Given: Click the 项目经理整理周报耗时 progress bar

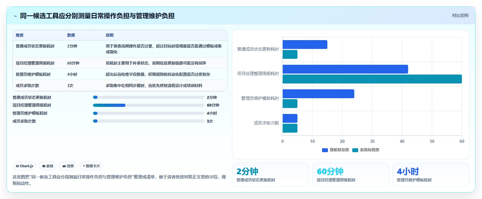Looking at the screenshot, I should point(149,105).
